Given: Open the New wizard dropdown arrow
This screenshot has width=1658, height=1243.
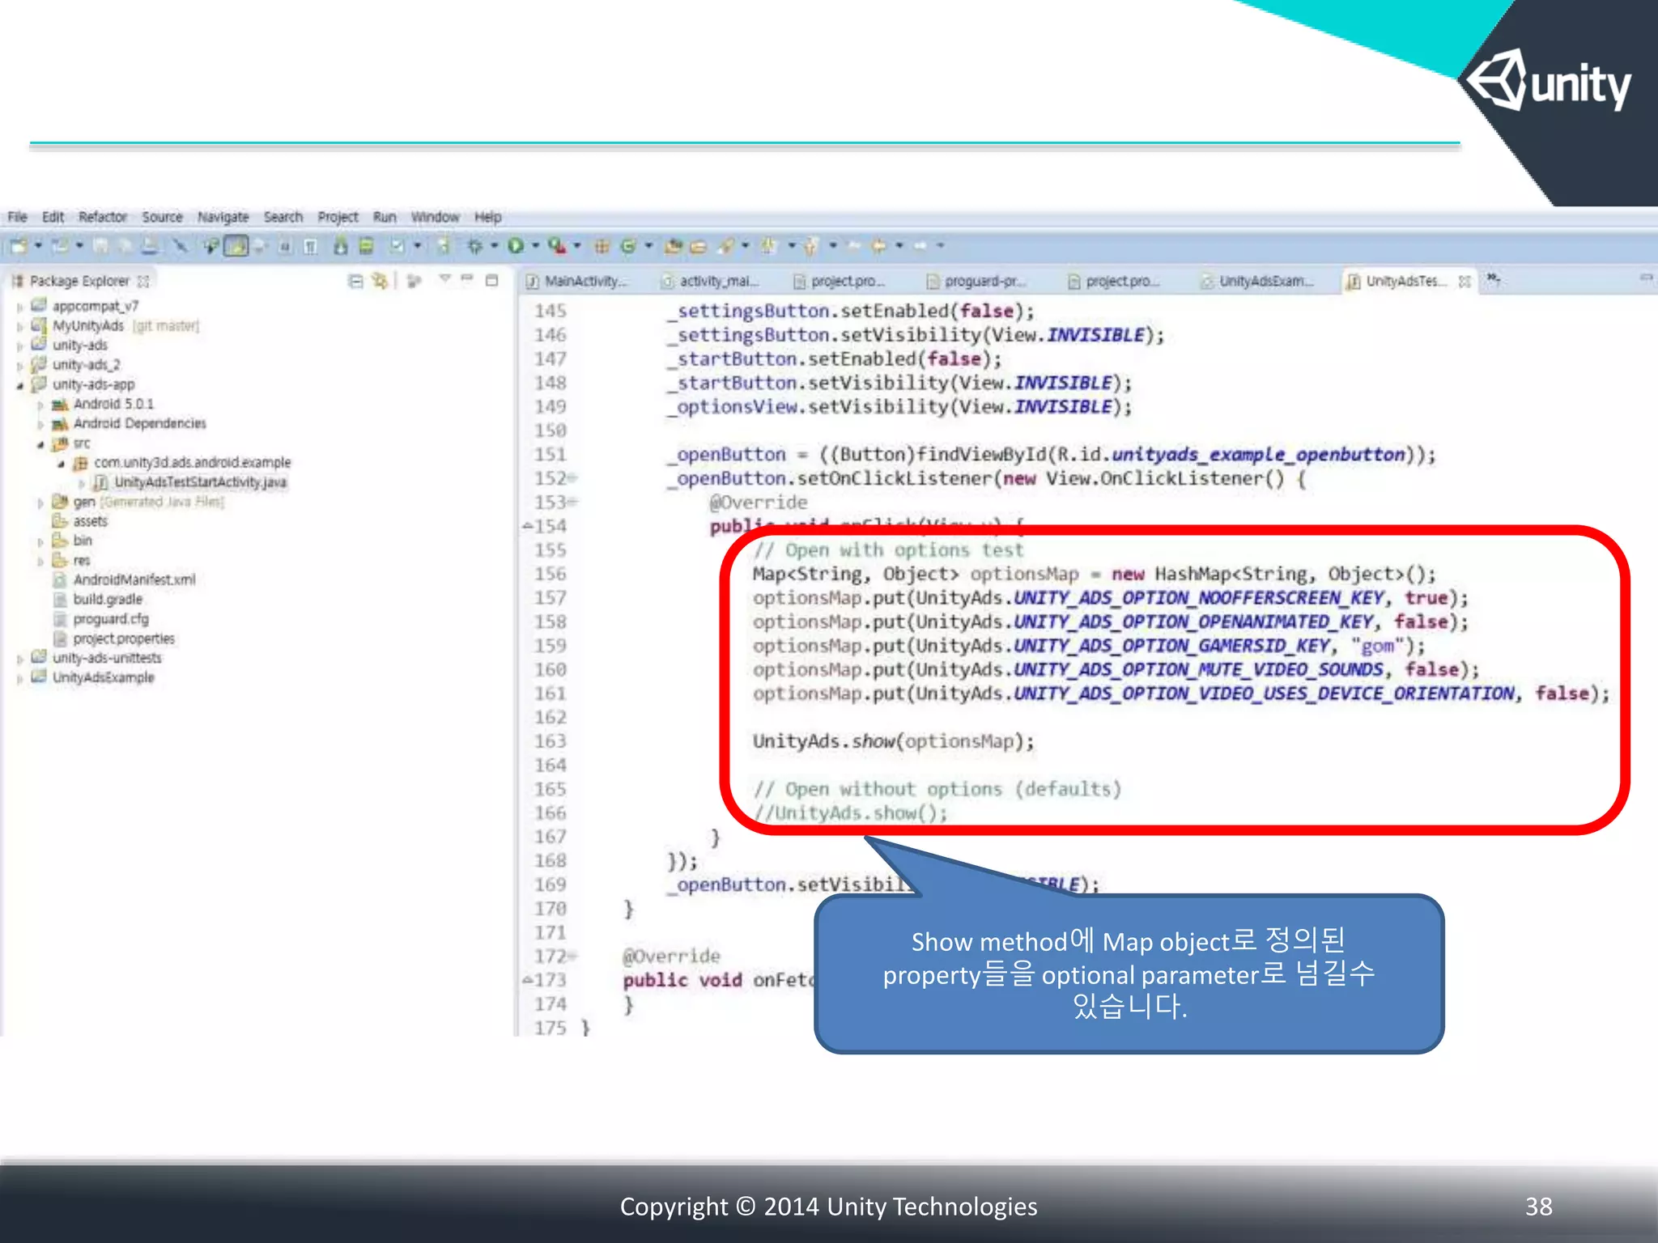Looking at the screenshot, I should [37, 245].
